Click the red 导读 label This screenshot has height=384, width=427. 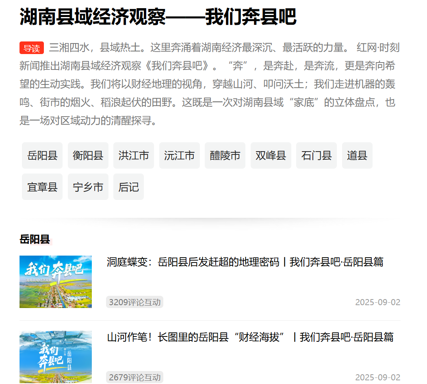[32, 48]
